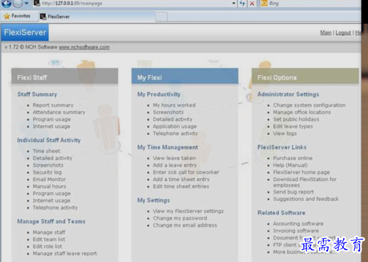
Task: Open Detailed activity under My Productivity
Action: [172, 119]
